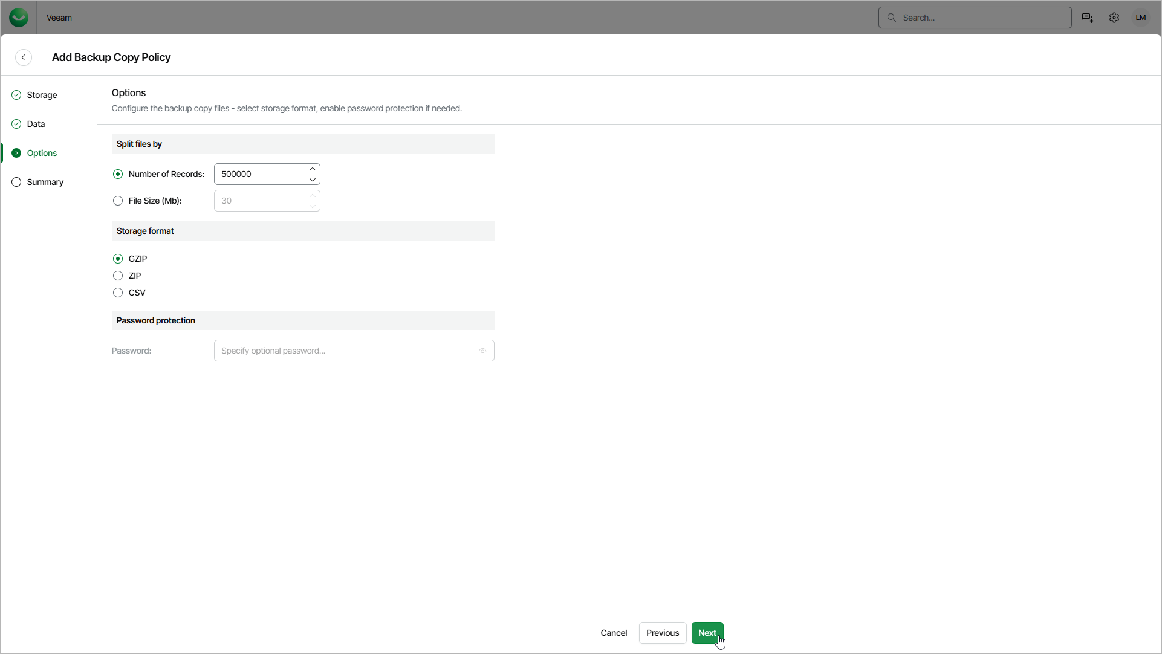Open the settings gear icon
Viewport: 1162px width, 654px height.
[x=1114, y=18]
